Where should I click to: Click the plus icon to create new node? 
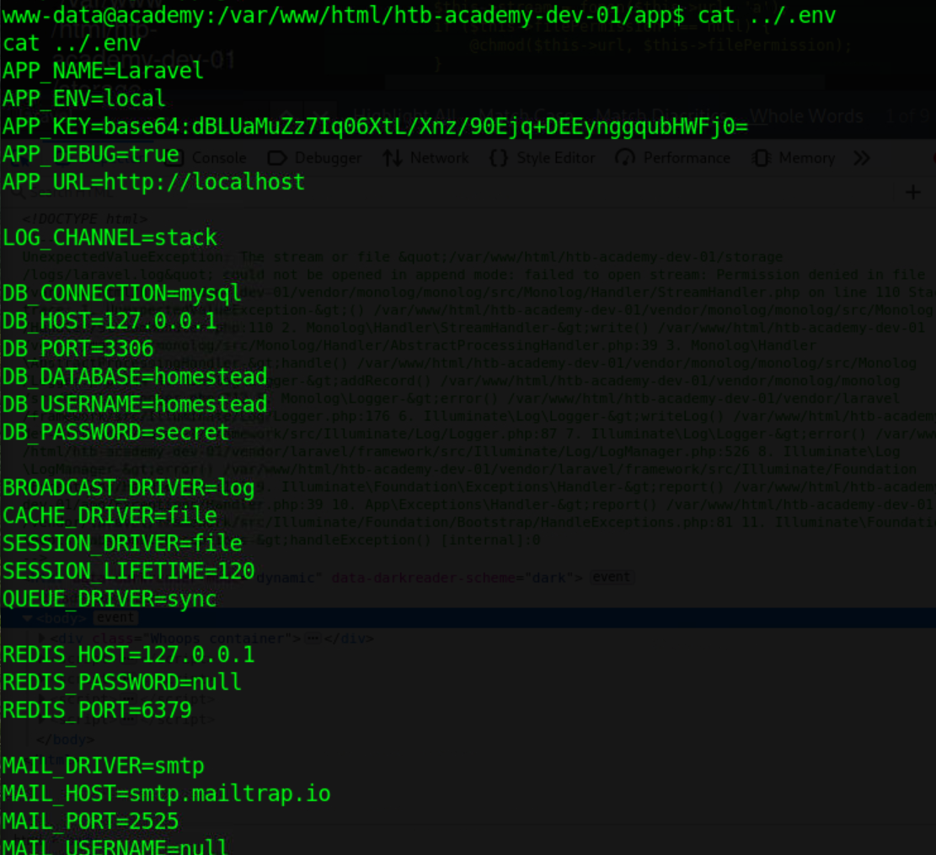point(912,192)
